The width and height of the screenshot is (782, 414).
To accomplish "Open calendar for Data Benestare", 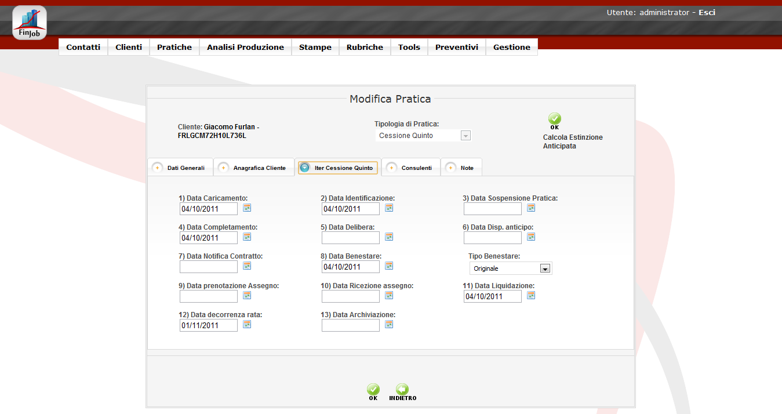I will pos(389,266).
